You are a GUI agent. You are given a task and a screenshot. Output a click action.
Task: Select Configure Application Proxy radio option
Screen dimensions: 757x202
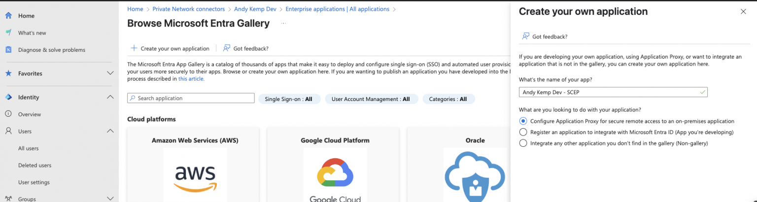(523, 121)
